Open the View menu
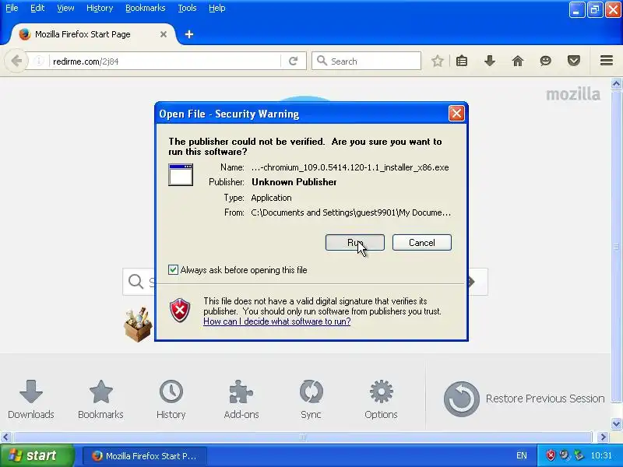This screenshot has height=467, width=623. (65, 8)
